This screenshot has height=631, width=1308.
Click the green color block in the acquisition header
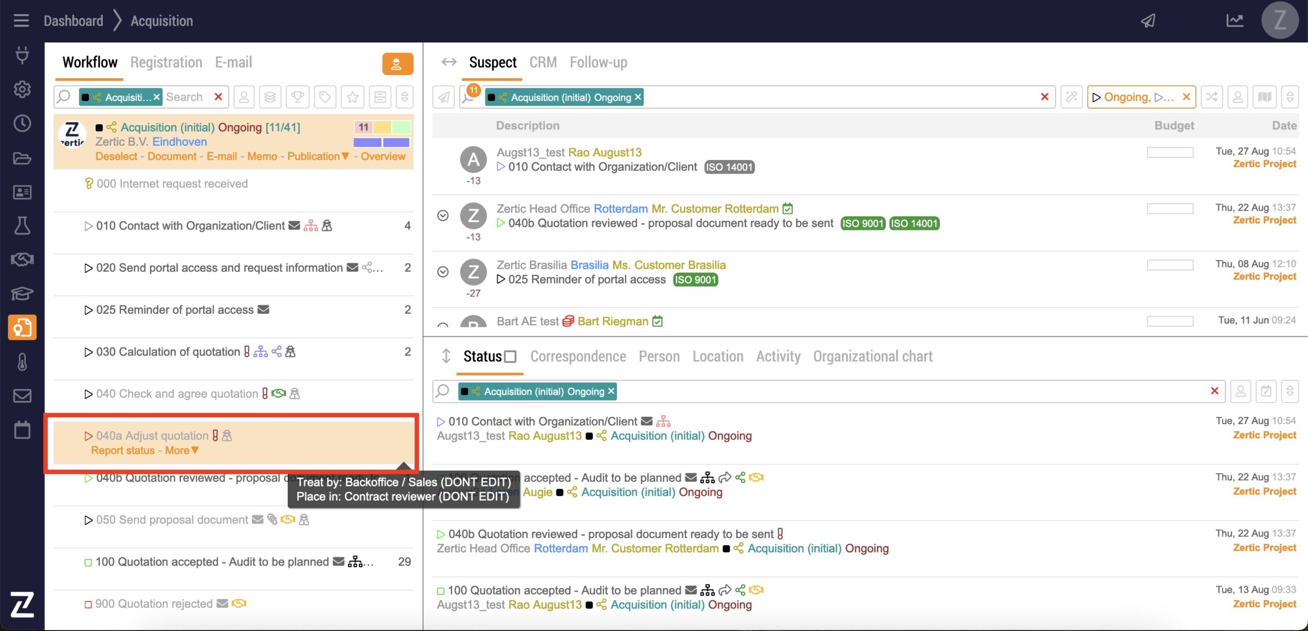[401, 127]
